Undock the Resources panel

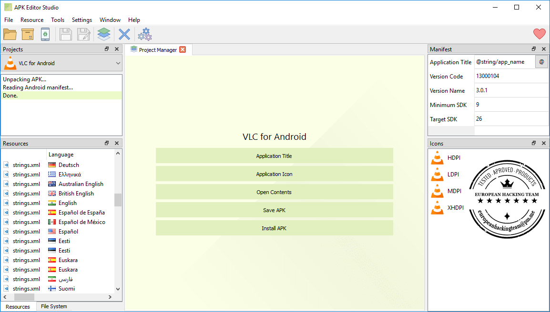[107, 143]
